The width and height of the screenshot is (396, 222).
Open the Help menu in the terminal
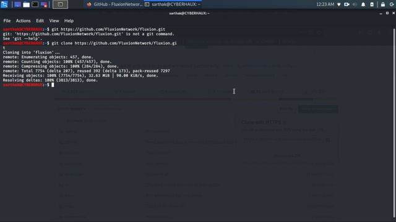69,20
